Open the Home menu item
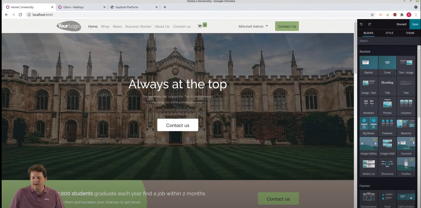Screen dimensions: 421x208 93,27
